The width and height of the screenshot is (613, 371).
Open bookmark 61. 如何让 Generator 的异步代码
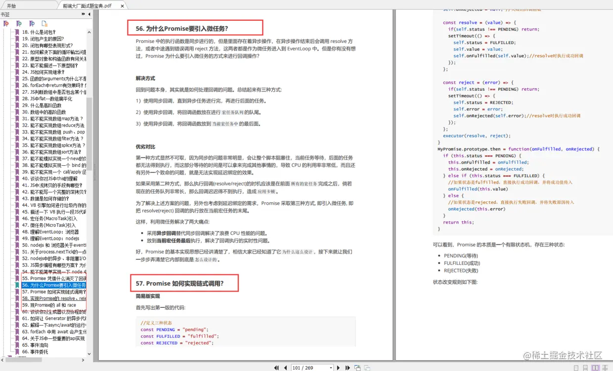click(x=54, y=318)
